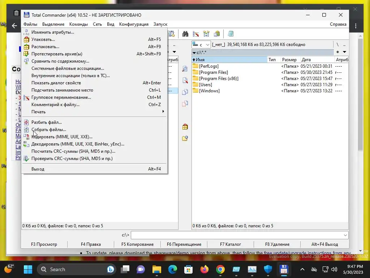Click the F5 Копирование button
This screenshot has height=278, width=370.
click(137, 244)
